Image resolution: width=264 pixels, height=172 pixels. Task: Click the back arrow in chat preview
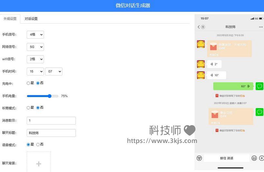199,27
